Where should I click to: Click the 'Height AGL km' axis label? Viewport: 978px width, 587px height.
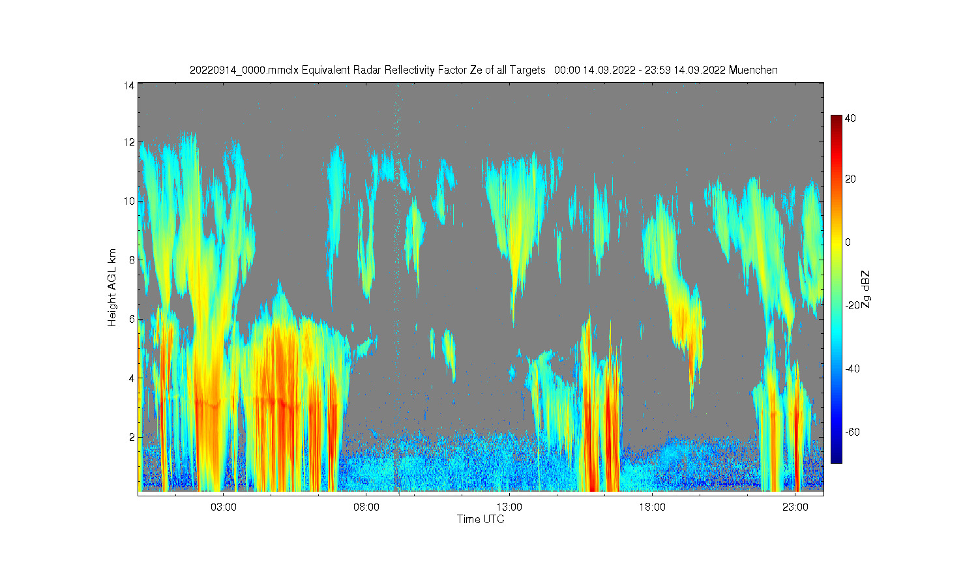pos(112,288)
